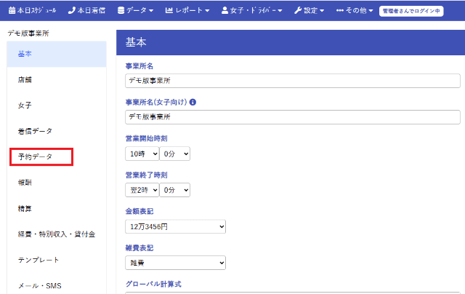Click the wrench icon beside 設定

point(298,11)
